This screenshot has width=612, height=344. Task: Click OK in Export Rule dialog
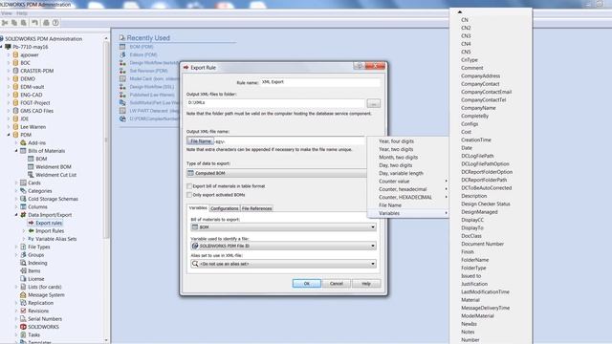307,284
